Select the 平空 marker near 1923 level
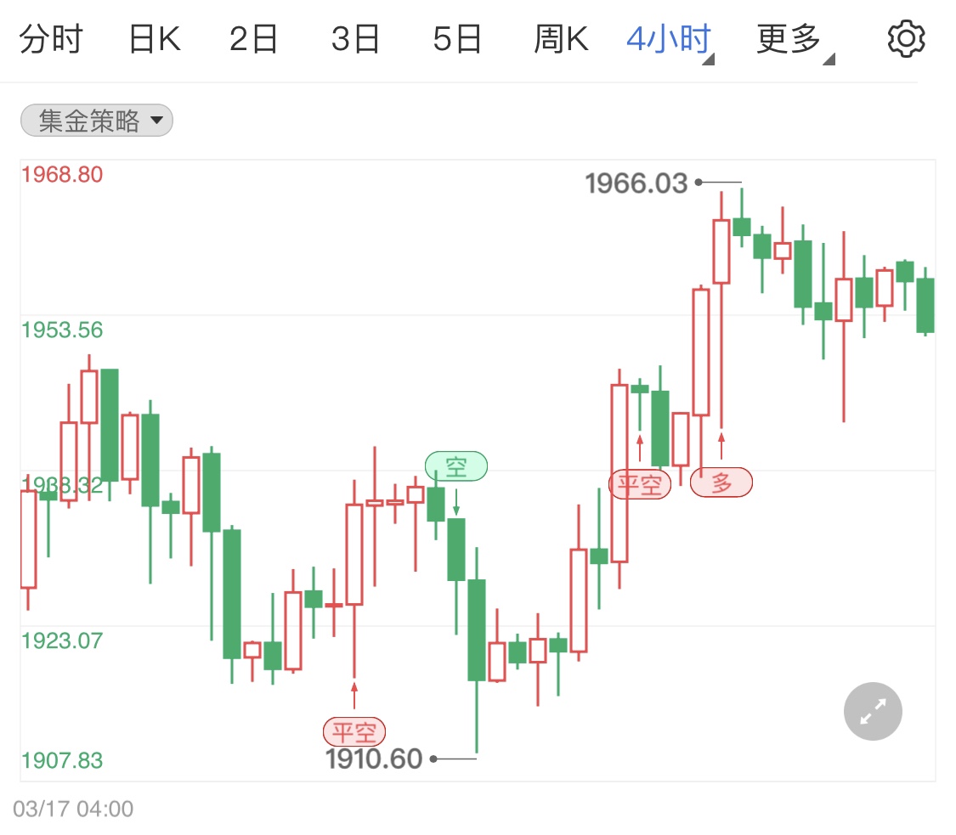This screenshot has width=956, height=835. [354, 731]
